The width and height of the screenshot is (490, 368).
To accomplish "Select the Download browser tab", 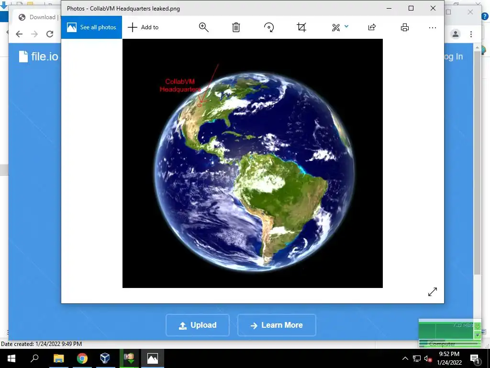I will 37,17.
